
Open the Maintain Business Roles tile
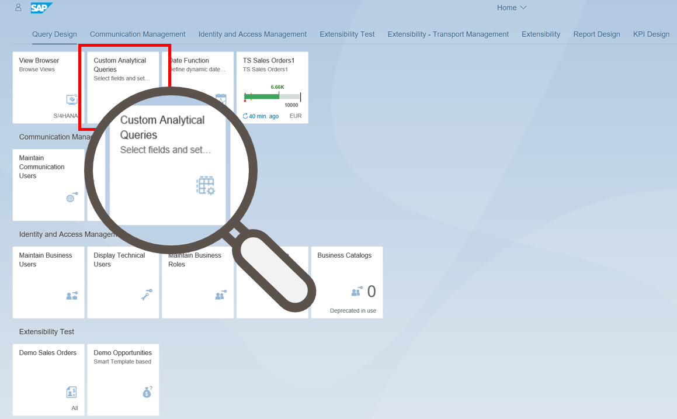tap(198, 282)
